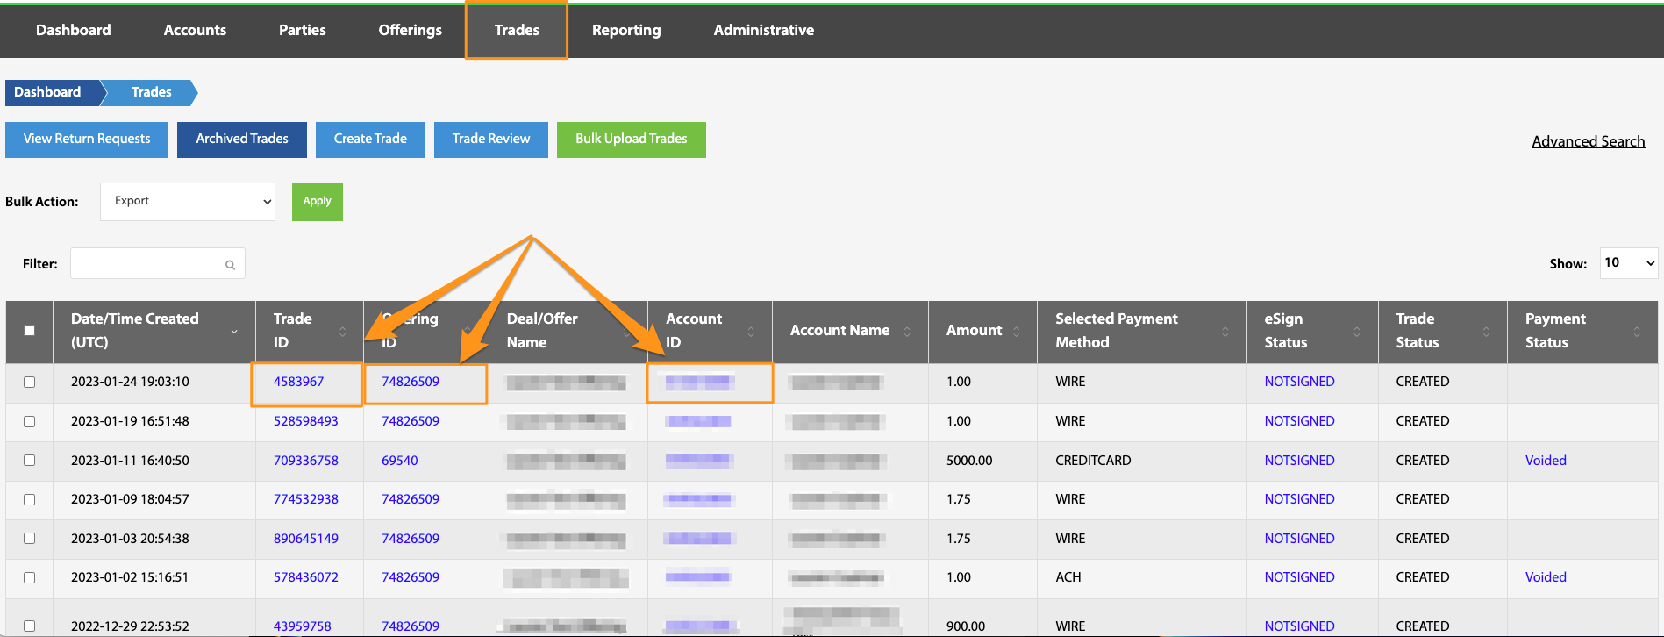Check the row for 2023-01-03 20:54:38
The width and height of the screenshot is (1664, 637).
point(30,539)
